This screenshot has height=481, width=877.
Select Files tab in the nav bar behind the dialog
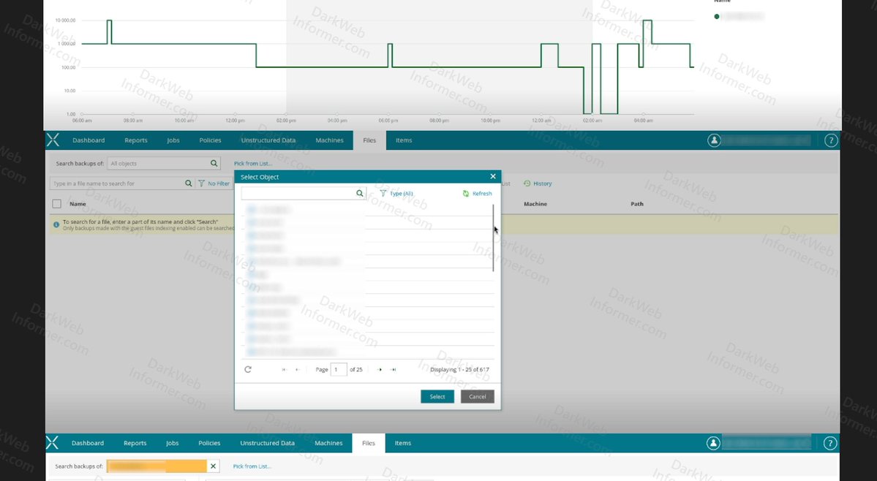coord(369,140)
